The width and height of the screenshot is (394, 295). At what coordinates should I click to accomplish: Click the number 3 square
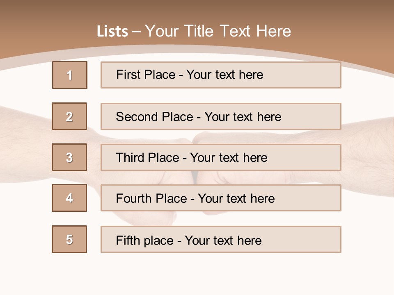click(x=69, y=157)
